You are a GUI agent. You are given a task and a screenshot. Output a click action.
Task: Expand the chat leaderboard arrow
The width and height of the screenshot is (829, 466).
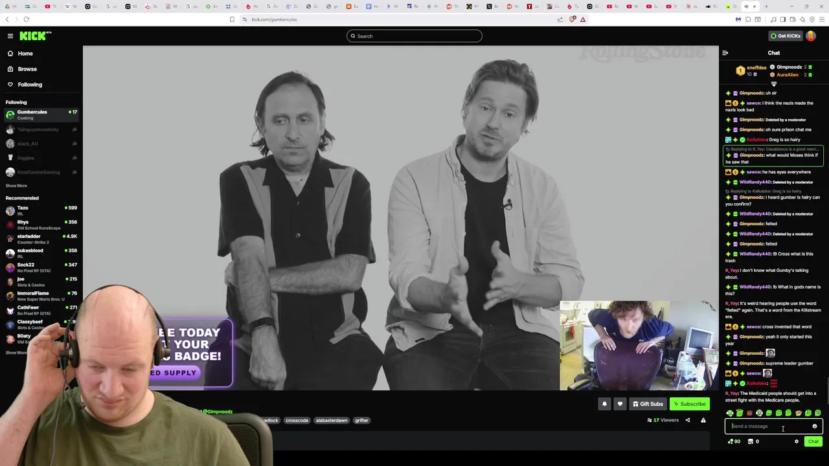(x=773, y=84)
